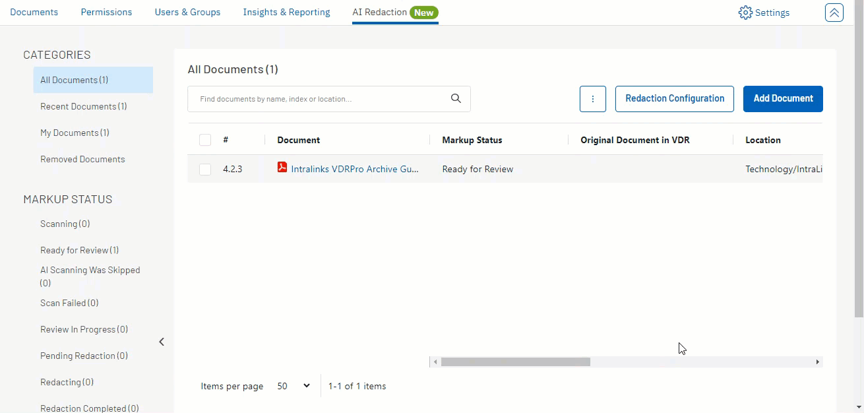Click the 4.2.3 index cell
864x413 pixels.
click(233, 169)
